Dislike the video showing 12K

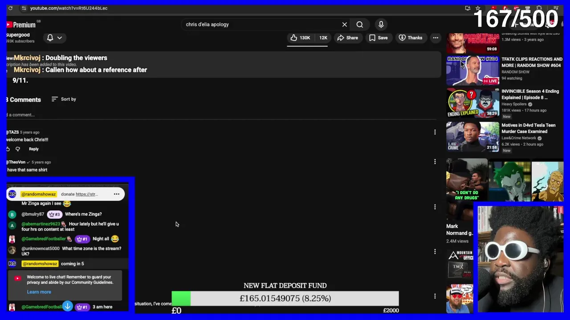[323, 38]
